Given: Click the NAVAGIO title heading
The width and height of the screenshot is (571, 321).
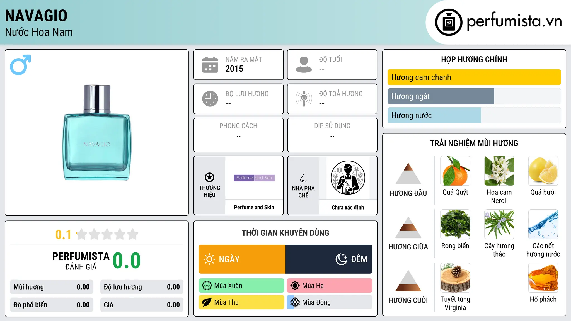Looking at the screenshot, I should click(36, 16).
